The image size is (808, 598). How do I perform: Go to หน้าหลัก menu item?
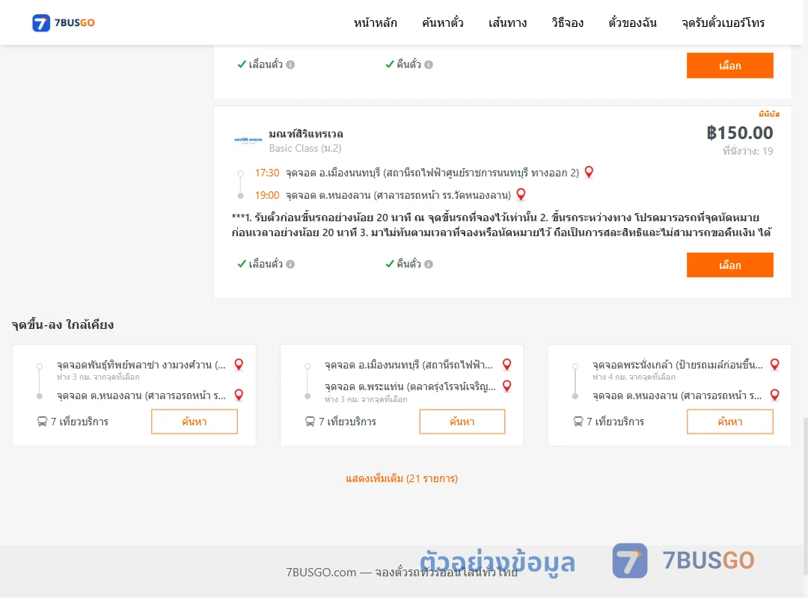[x=375, y=22]
